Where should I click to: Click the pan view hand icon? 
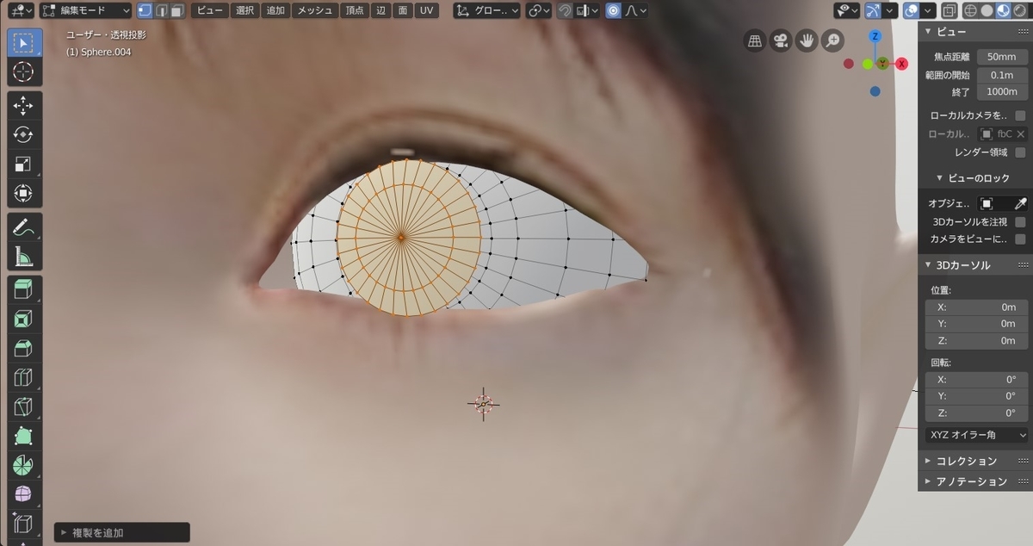(807, 40)
